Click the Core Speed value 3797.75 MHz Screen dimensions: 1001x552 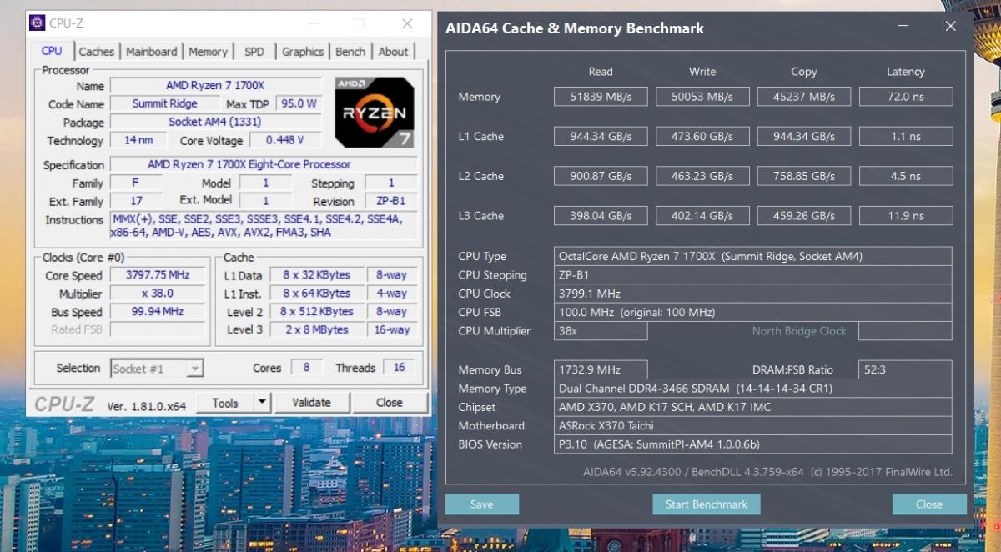(158, 275)
